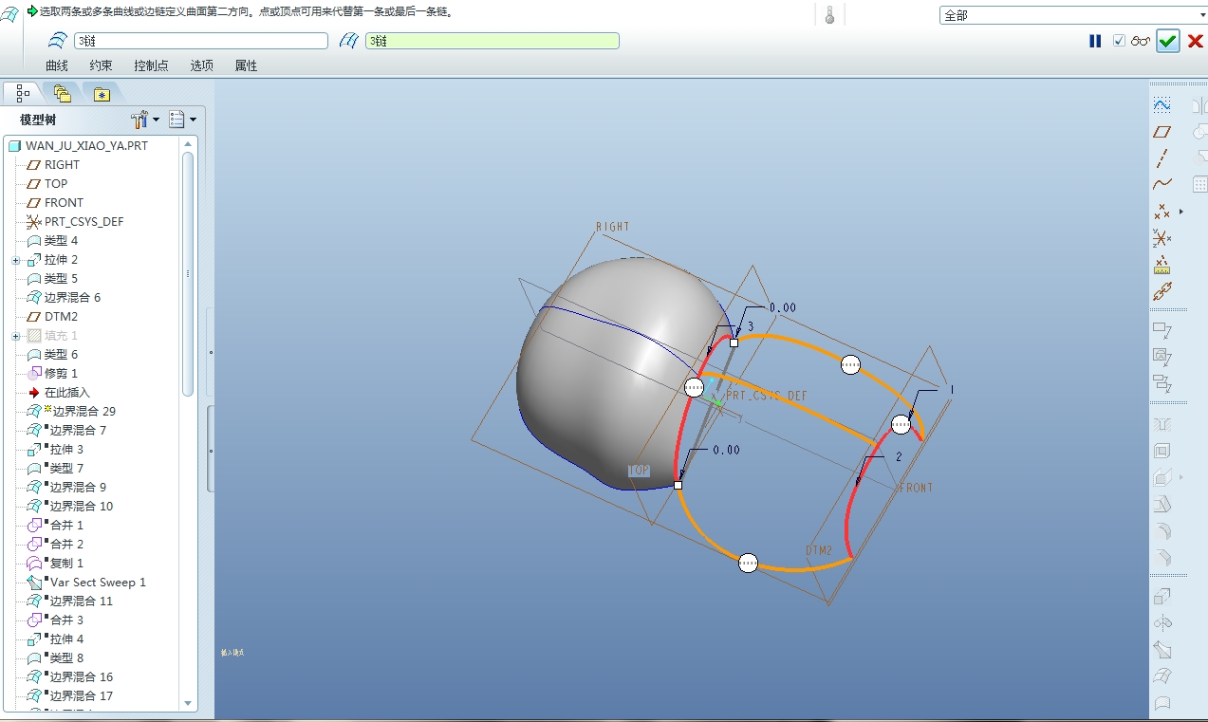Screen dimensions: 1208x722
Task: Select the datum curve tool
Action: point(1162,184)
